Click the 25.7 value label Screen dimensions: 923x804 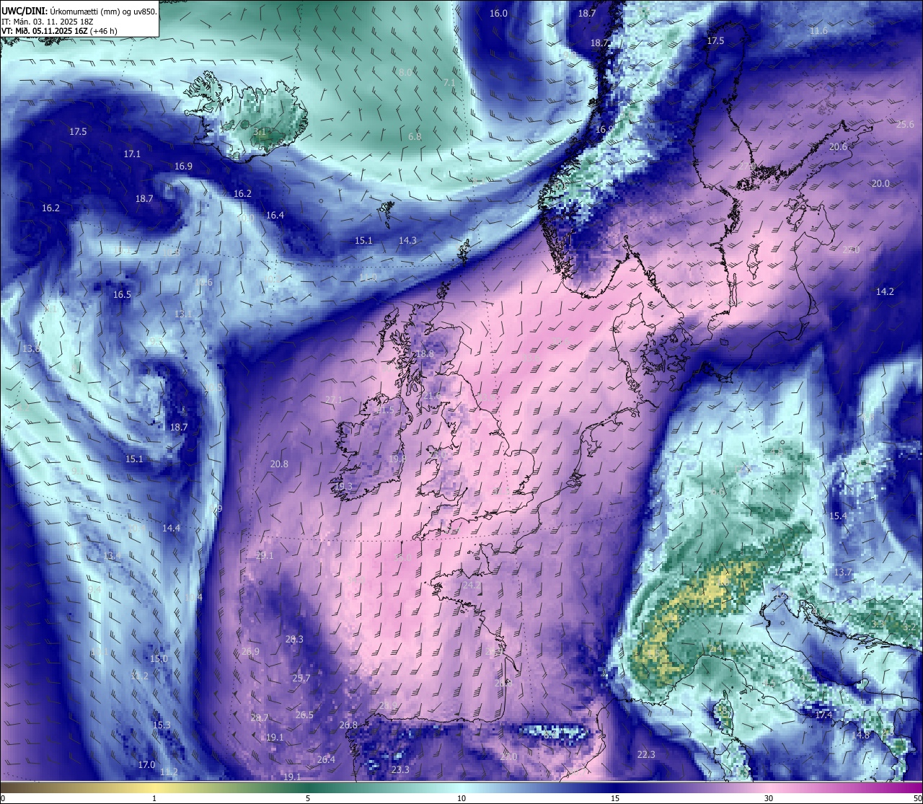(x=301, y=678)
